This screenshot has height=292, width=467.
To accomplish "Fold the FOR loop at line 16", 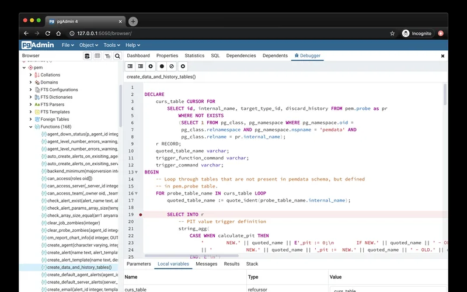I will (137, 193).
